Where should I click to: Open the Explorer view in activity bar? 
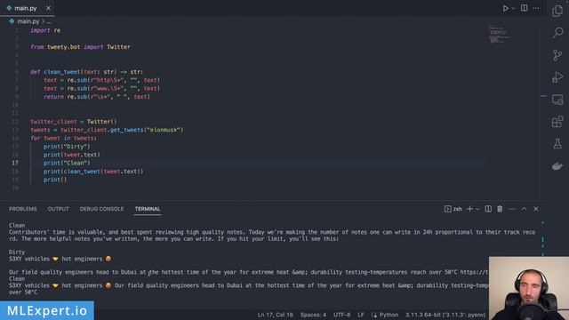point(557,11)
